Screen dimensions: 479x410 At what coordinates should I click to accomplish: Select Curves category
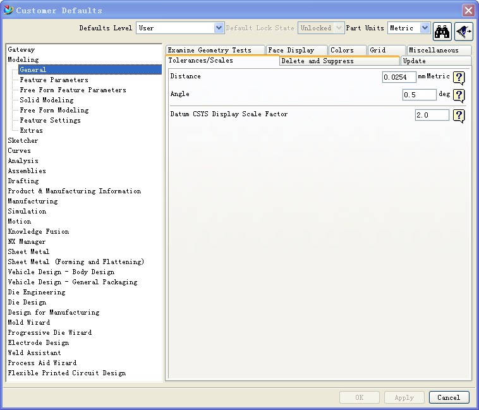(19, 150)
